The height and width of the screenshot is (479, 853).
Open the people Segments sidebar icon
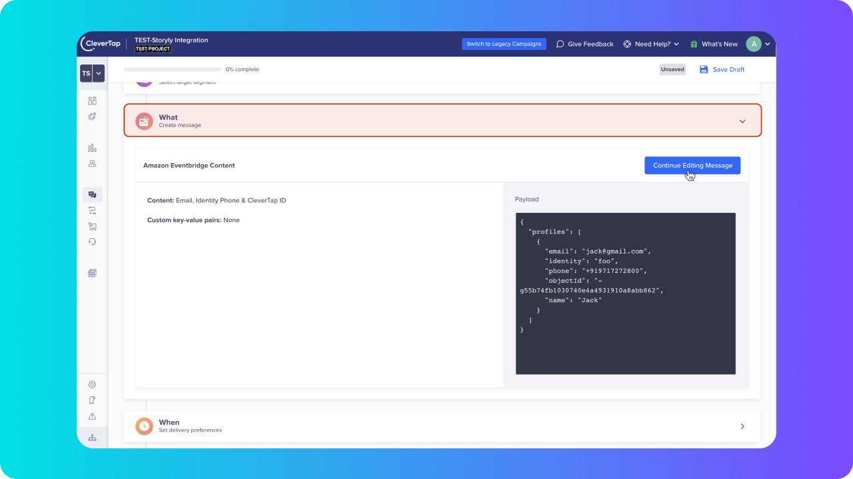92,164
